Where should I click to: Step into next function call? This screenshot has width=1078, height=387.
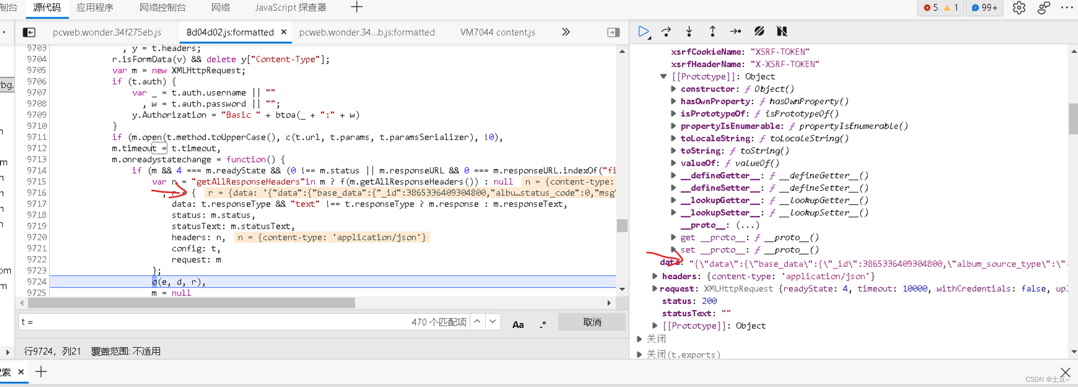click(689, 32)
